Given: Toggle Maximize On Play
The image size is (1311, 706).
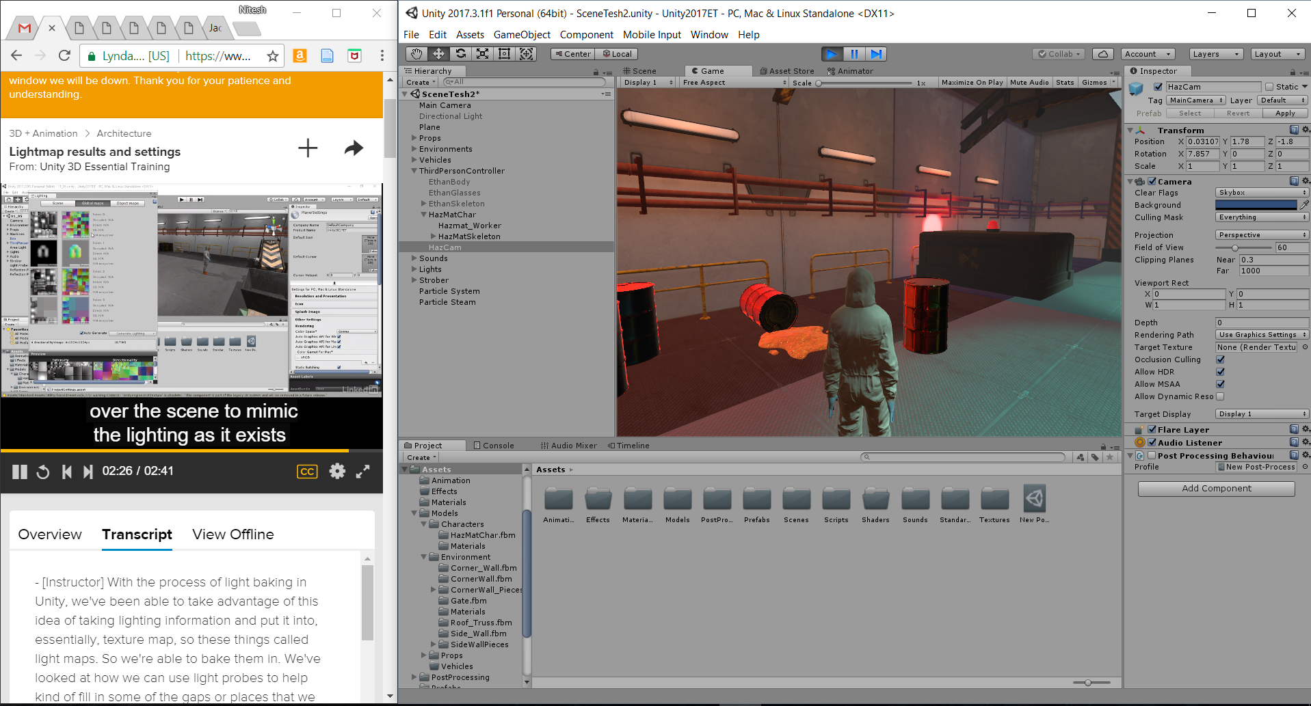Looking at the screenshot, I should 972,83.
